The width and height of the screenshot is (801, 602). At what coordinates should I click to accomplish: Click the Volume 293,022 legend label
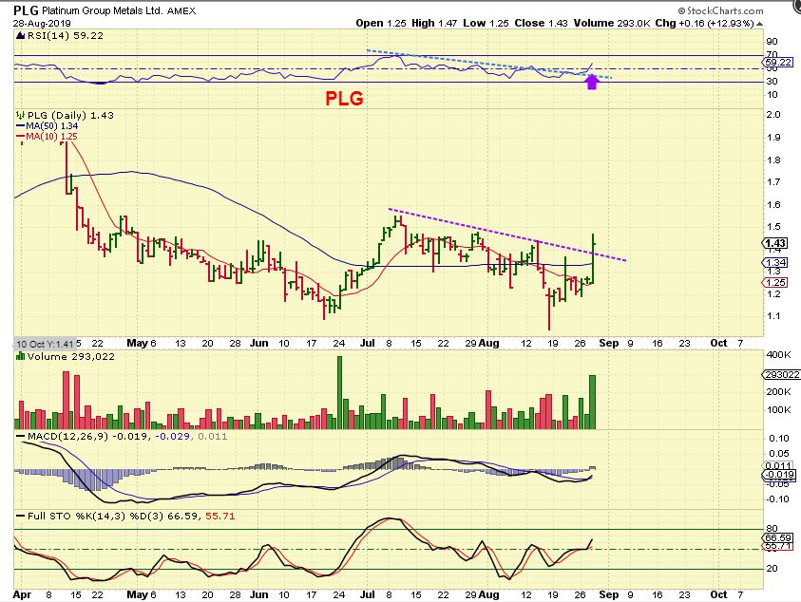[x=71, y=356]
